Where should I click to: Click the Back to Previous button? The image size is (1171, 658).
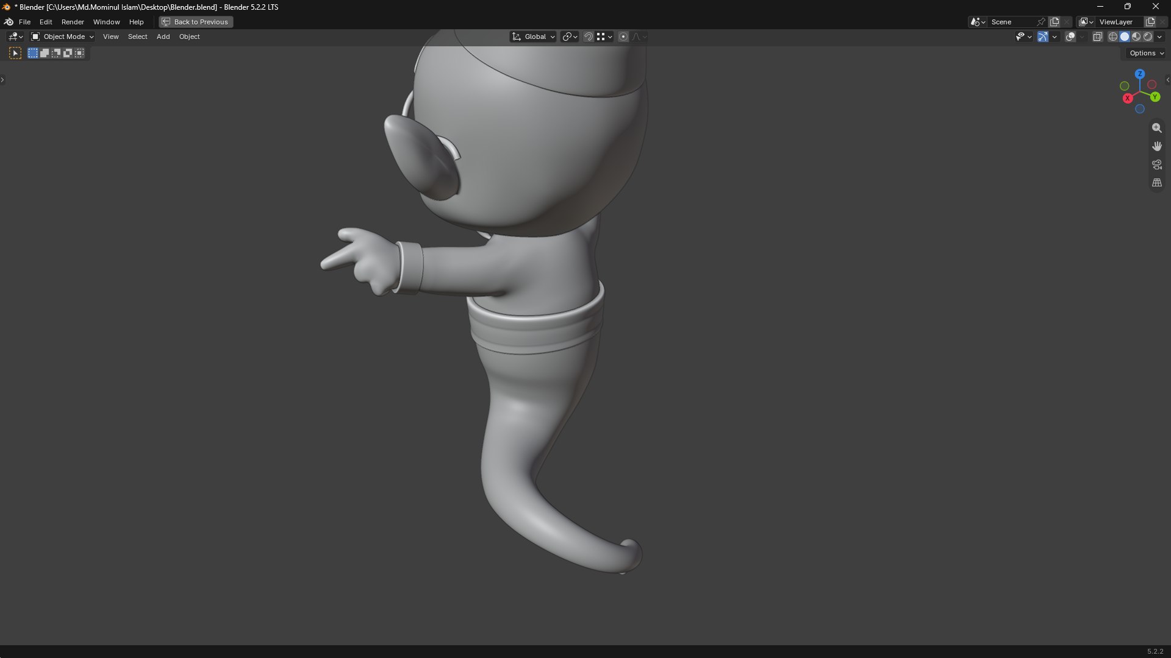click(x=196, y=22)
